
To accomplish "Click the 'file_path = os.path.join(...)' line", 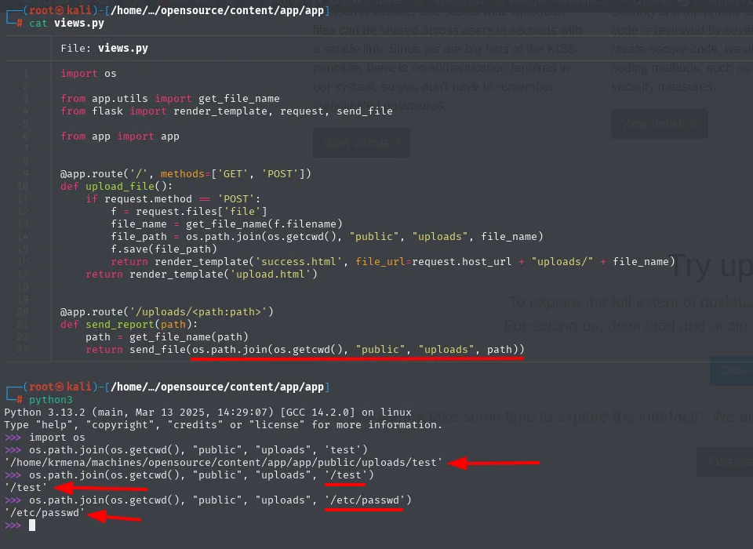I will [327, 236].
